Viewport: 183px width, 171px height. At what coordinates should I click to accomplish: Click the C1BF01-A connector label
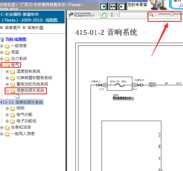pos(95,82)
